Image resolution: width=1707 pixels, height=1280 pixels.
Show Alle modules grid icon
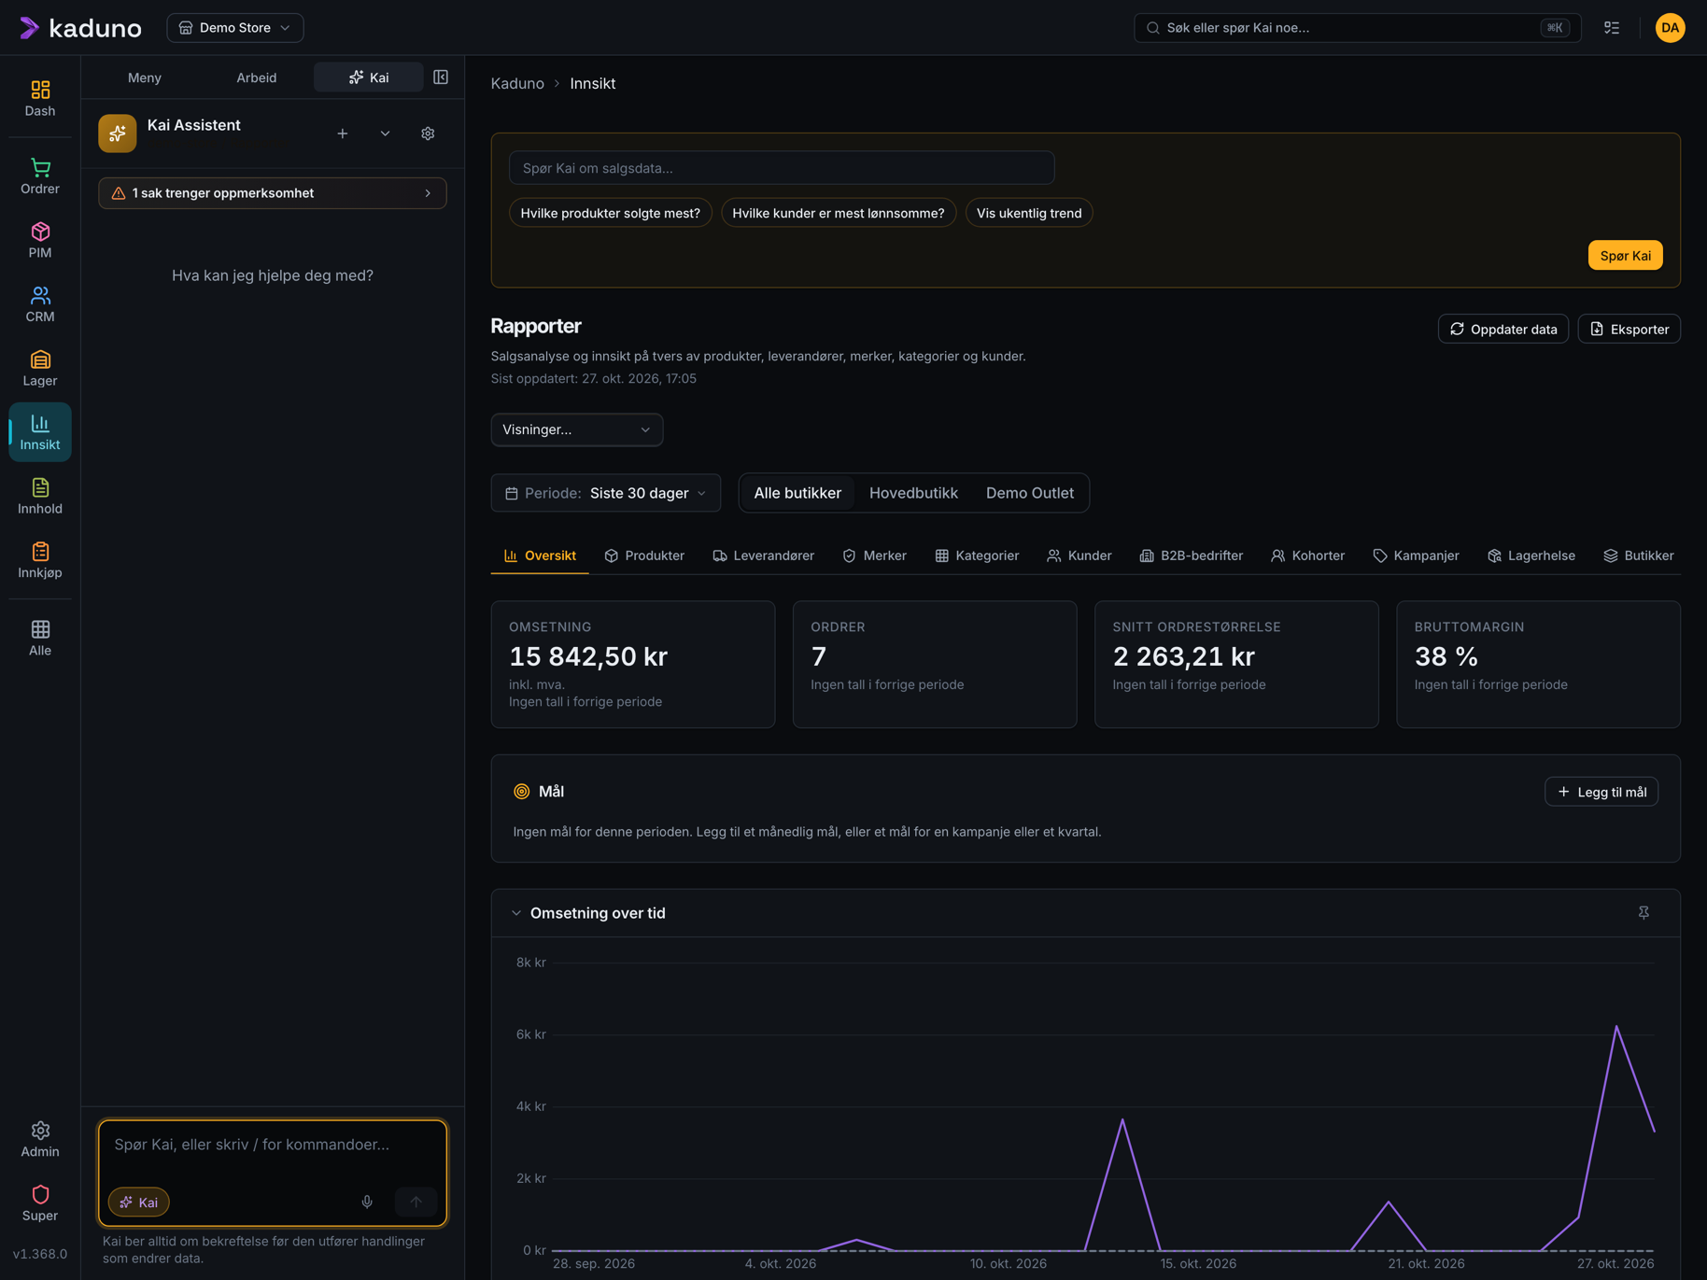pyautogui.click(x=40, y=638)
